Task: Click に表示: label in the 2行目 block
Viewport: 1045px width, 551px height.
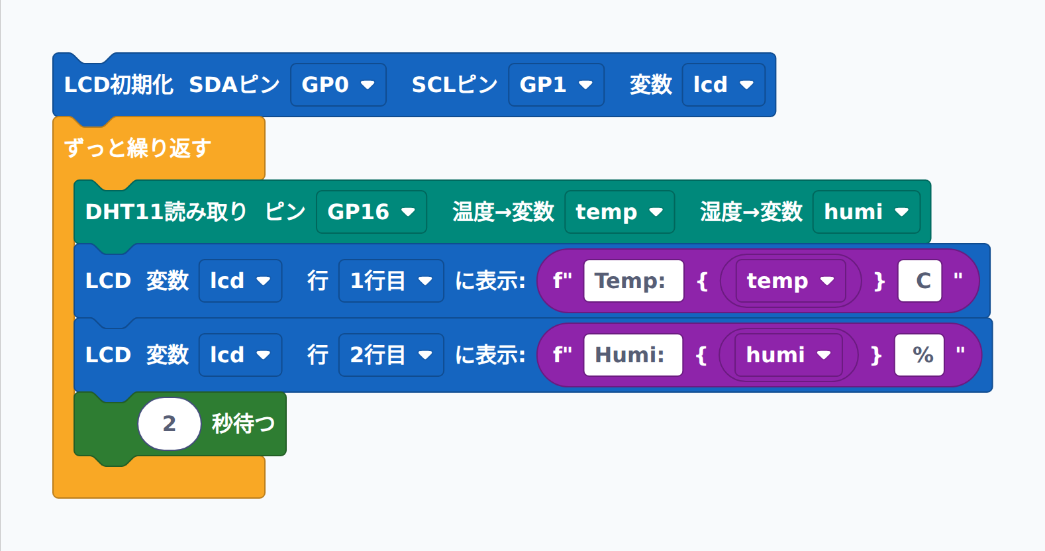Action: click(x=490, y=355)
